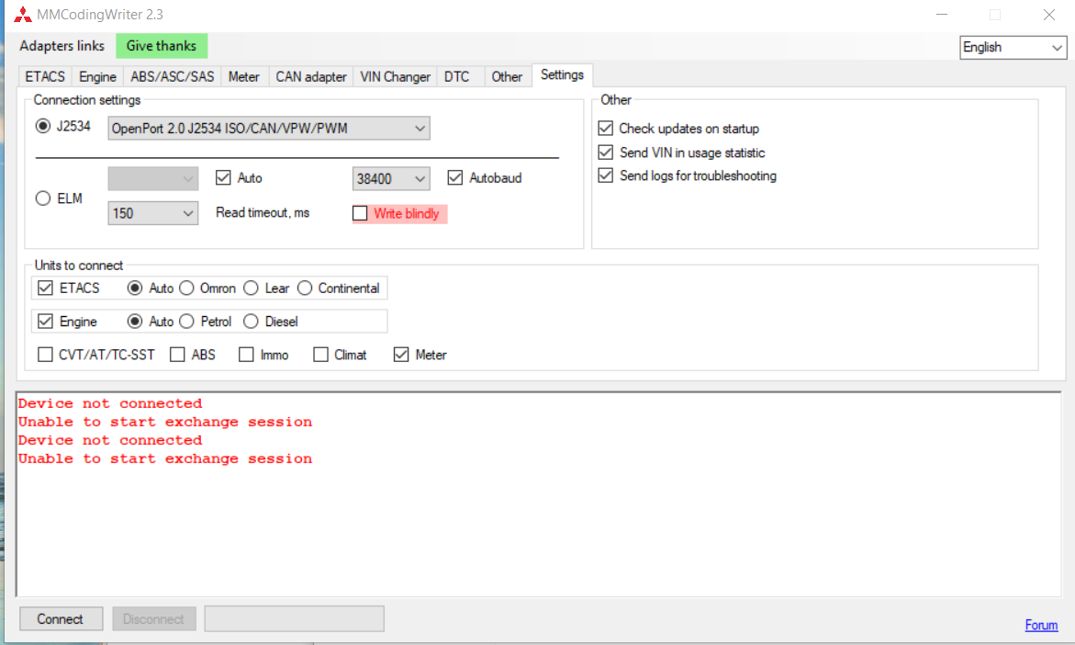Minimize the MMCodingWriter window
The width and height of the screenshot is (1075, 645).
click(x=942, y=15)
